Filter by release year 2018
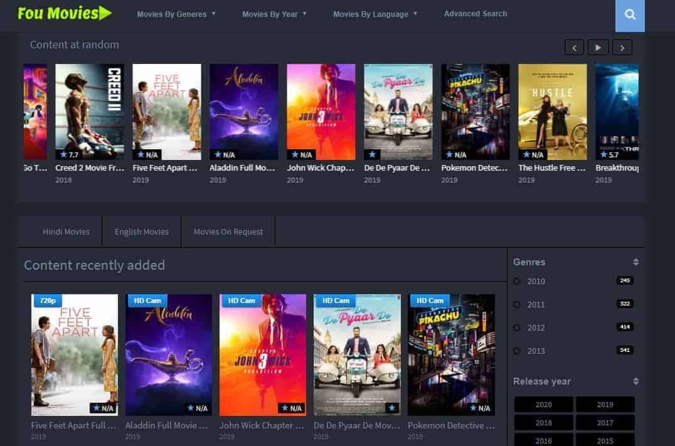 point(544,423)
